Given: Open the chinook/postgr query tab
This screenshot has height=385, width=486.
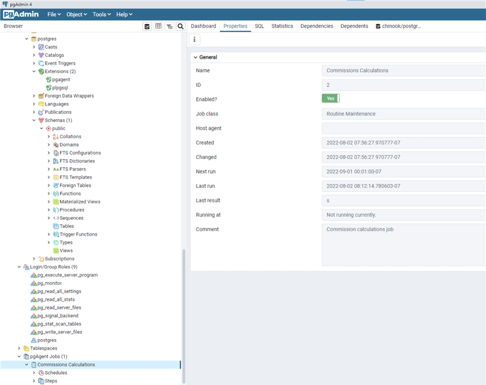Looking at the screenshot, I should (x=399, y=26).
